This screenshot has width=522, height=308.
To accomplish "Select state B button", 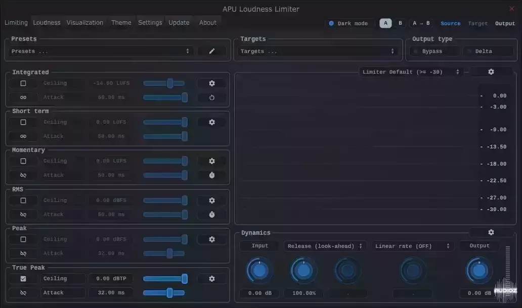I will (400, 23).
